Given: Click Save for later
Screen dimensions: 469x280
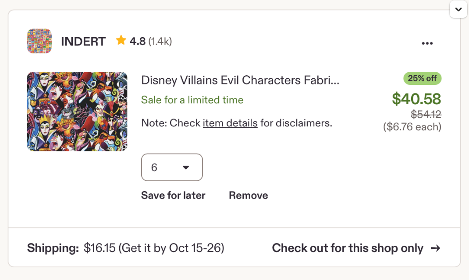Looking at the screenshot, I should point(173,195).
